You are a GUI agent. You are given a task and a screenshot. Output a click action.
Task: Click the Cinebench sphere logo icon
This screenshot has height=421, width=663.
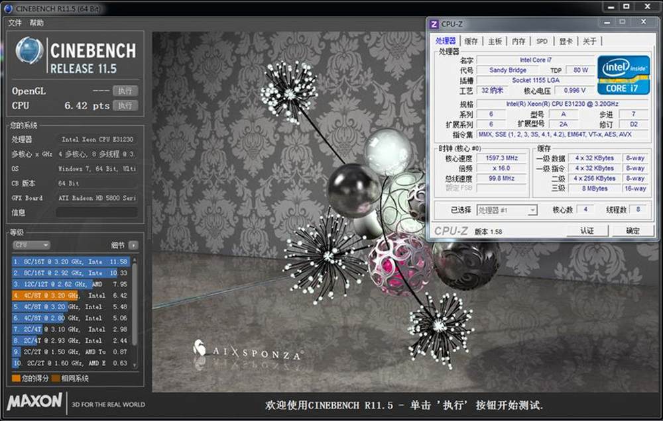(29, 51)
